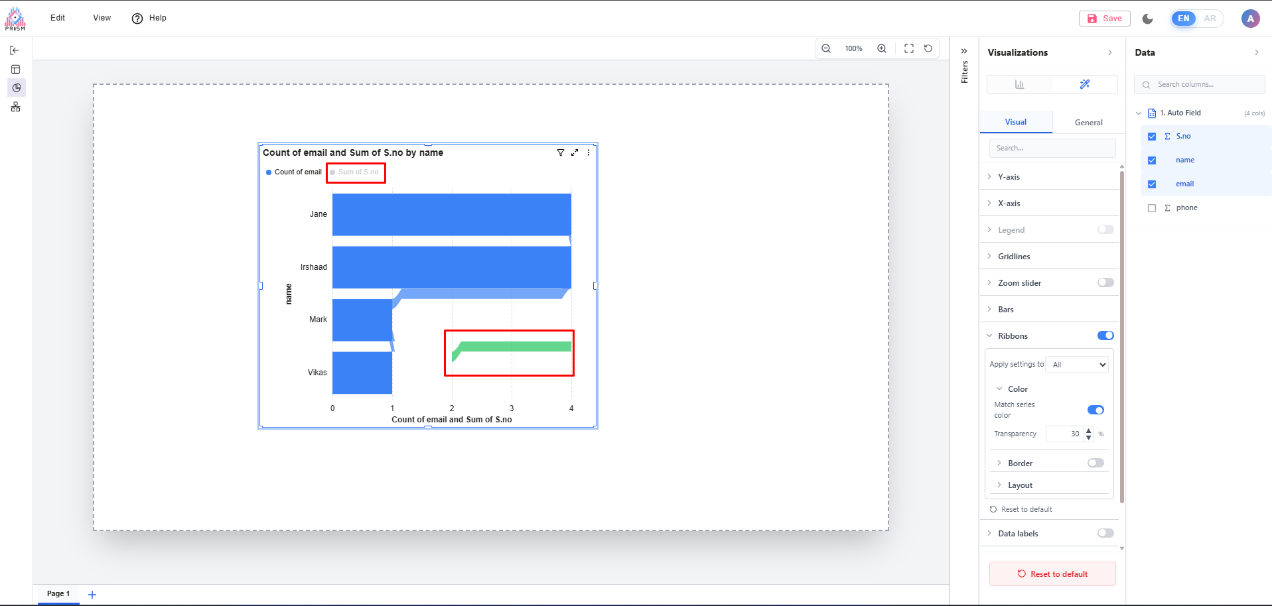1272x606 pixels.
Task: Click the zoom in magnifier icon
Action: click(x=882, y=48)
